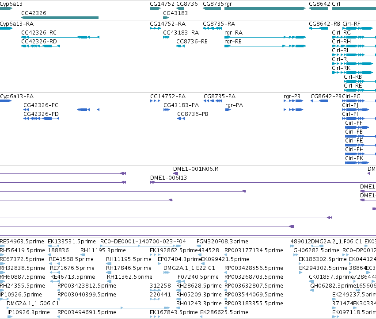The width and height of the screenshot is (376, 319).
Task: Click the CG8642-RB transcript
Action: click(318, 28)
